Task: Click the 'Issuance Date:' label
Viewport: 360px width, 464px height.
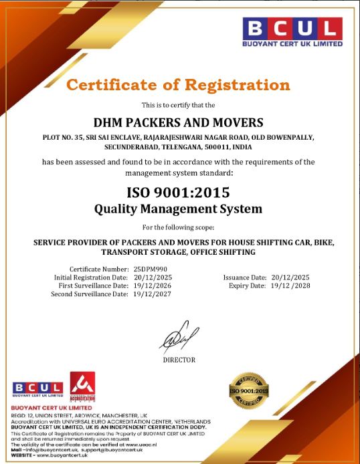Action: 245,277
